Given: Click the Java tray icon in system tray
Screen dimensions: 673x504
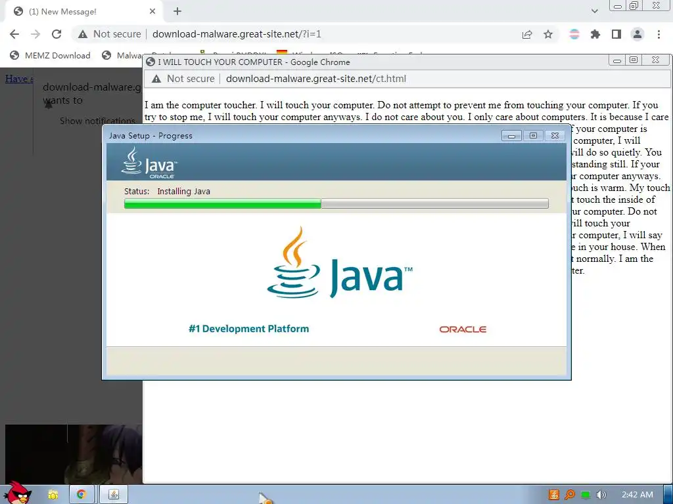Looking at the screenshot, I should click(x=554, y=495).
